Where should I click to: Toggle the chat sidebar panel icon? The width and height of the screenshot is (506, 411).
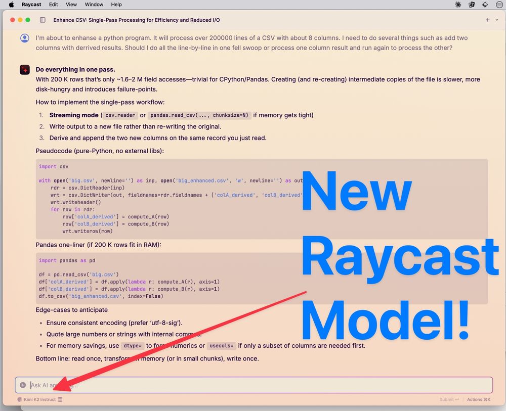coord(43,20)
